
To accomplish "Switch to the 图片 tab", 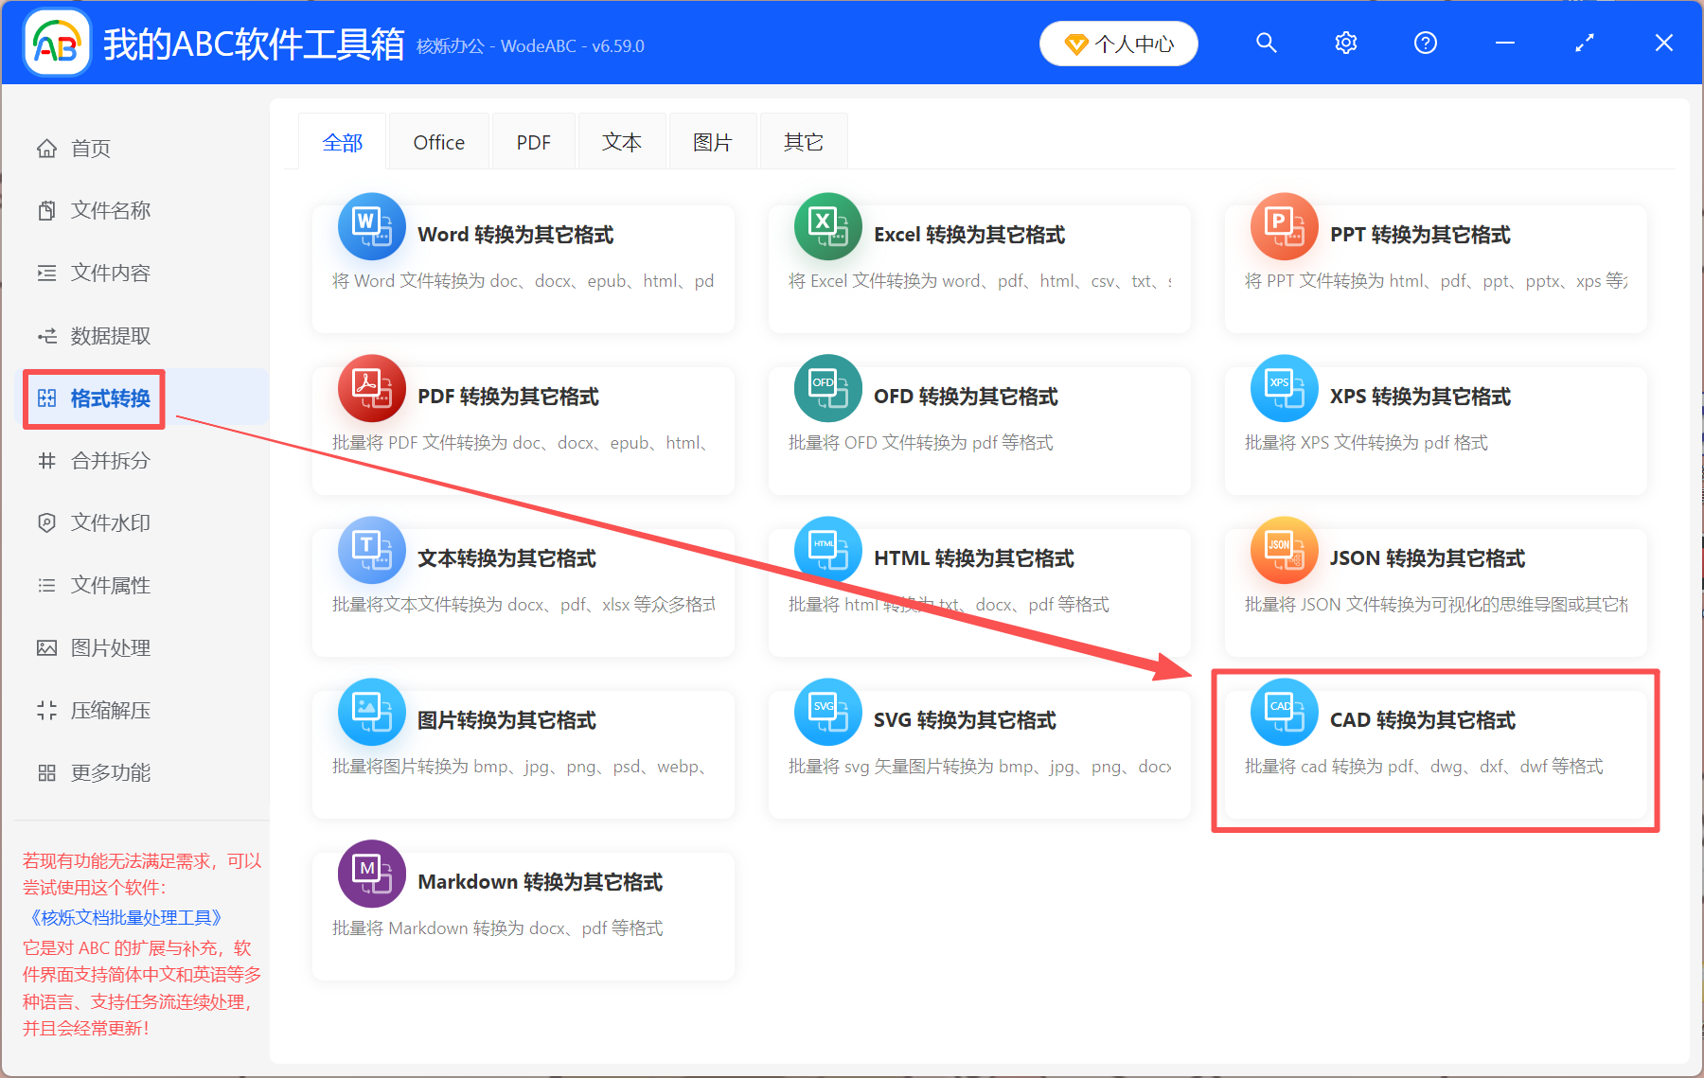I will click(x=712, y=141).
